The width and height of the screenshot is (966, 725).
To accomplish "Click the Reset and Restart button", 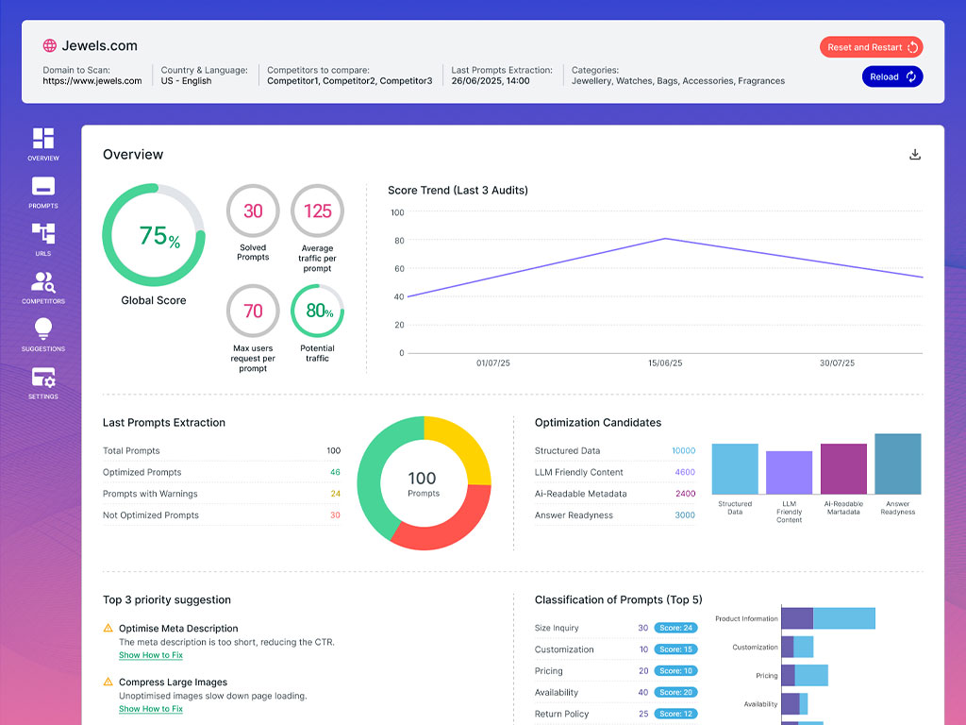I will 870,46.
